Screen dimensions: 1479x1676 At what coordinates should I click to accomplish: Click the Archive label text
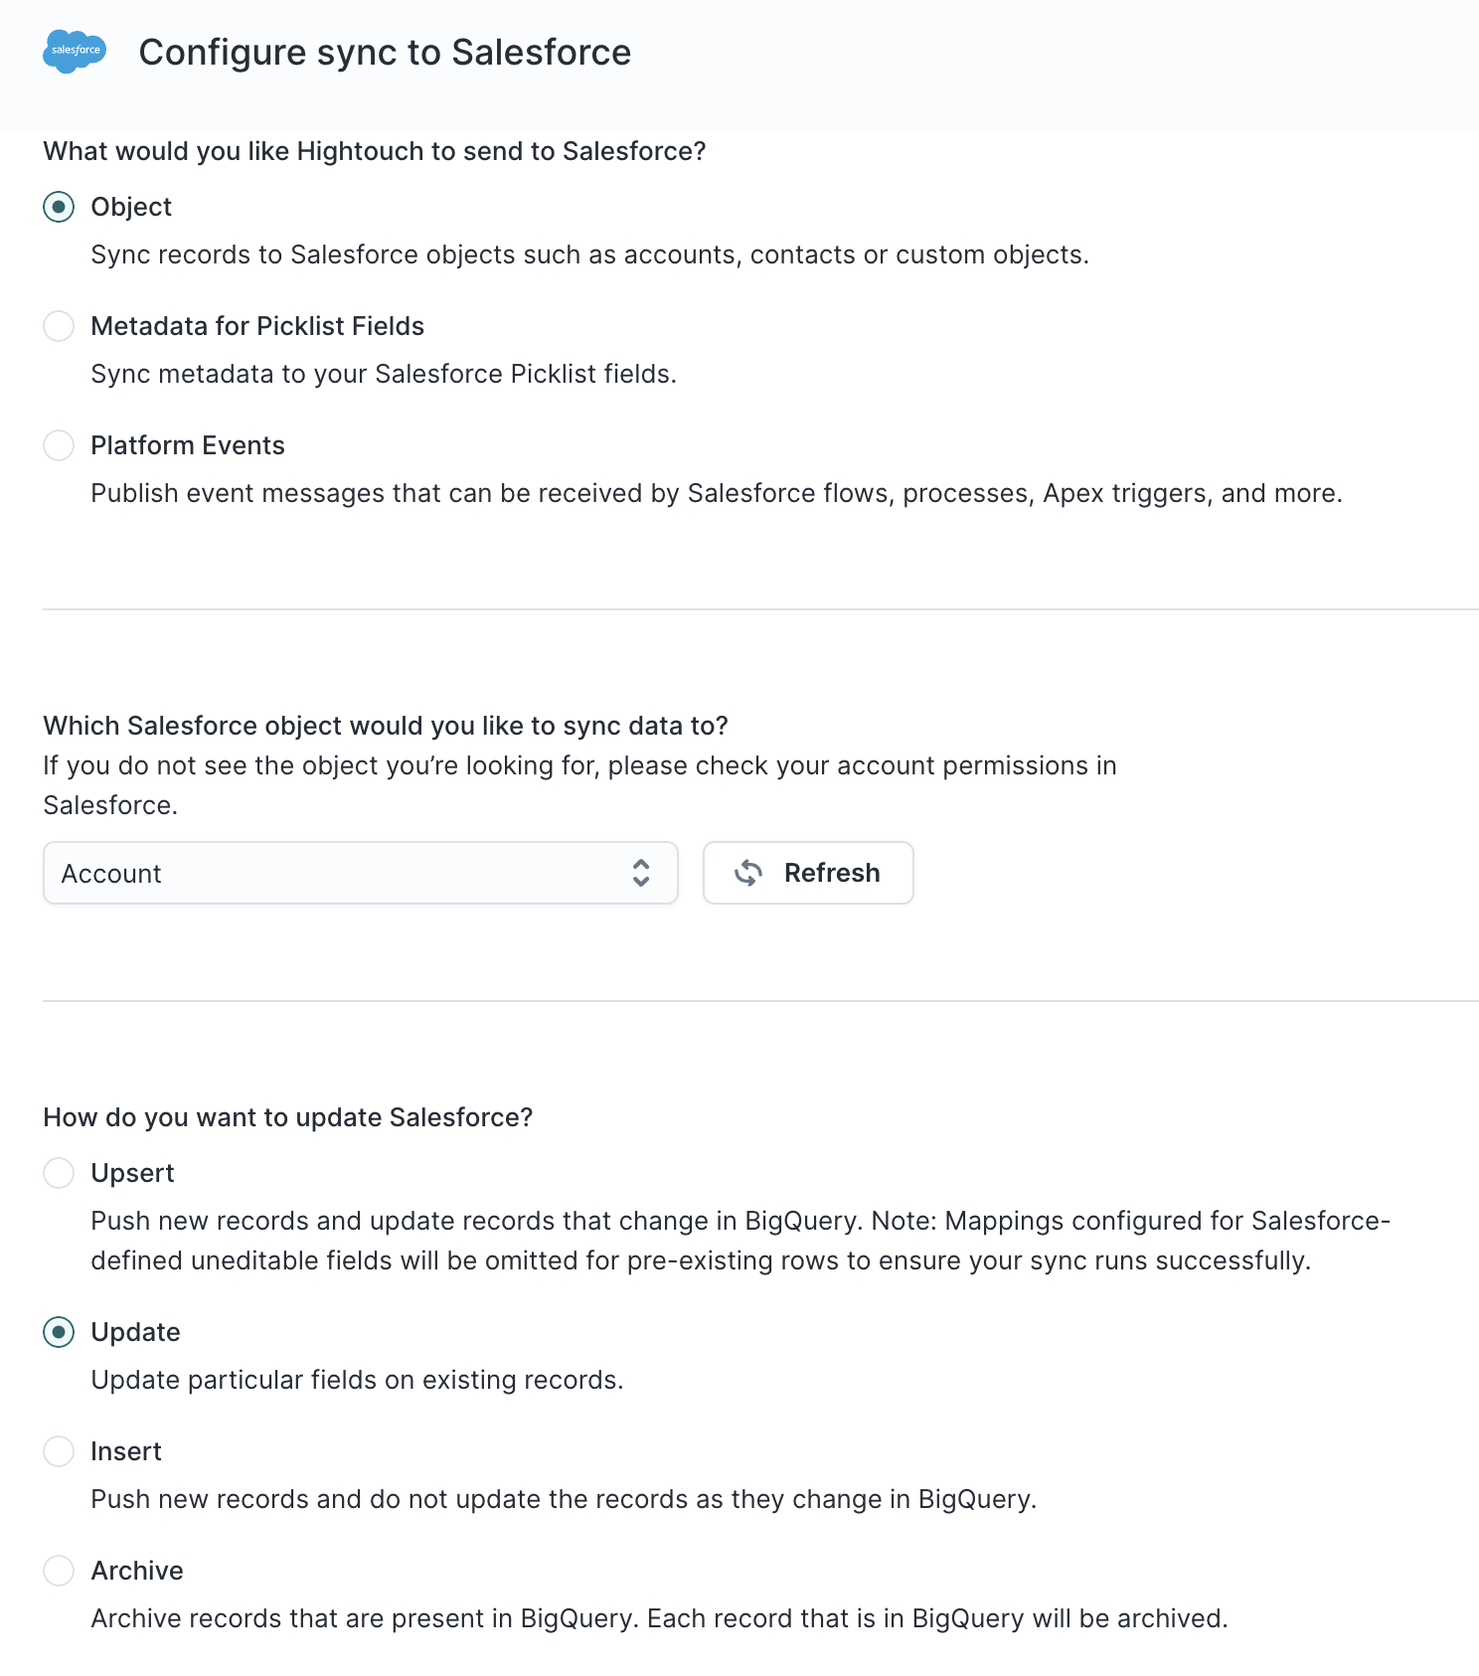pos(137,1571)
